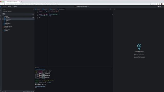Click the Terminal panel label
The image size is (164, 92).
(x=37, y=68)
